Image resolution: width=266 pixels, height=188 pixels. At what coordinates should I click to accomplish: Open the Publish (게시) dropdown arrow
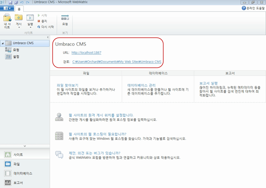[19, 27]
